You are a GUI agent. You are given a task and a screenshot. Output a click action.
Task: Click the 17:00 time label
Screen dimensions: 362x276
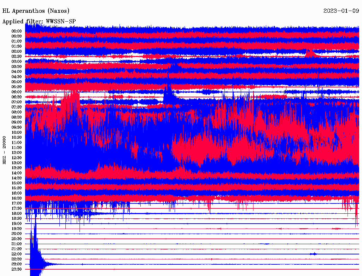click(x=17, y=203)
